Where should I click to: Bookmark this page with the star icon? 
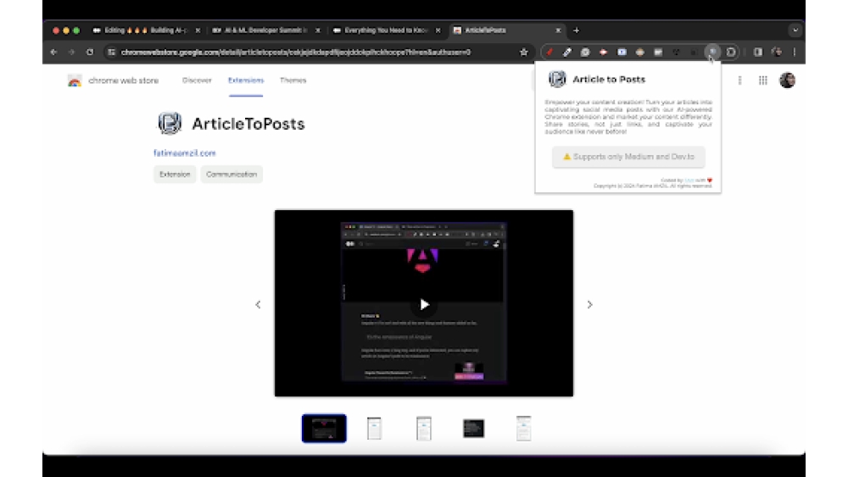click(523, 53)
